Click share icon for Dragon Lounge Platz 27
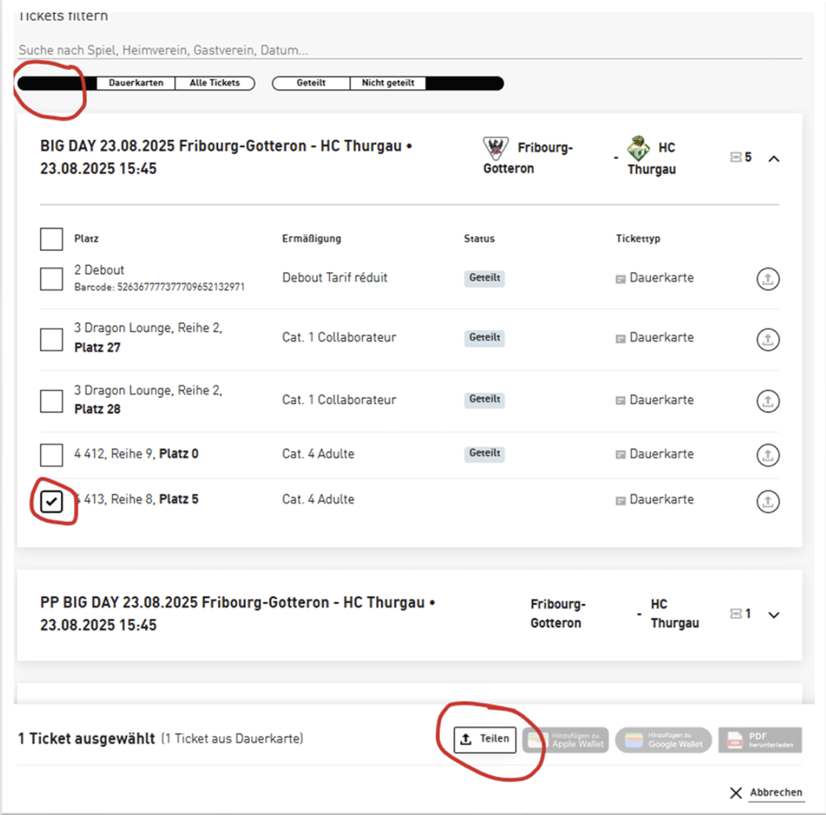826x815 pixels. point(767,340)
